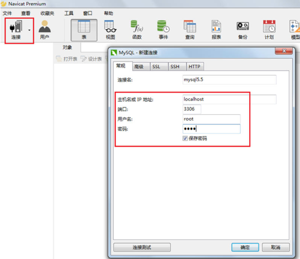Open the Event (事件) toolbar icon
This screenshot has width=300, height=259.
click(x=163, y=26)
